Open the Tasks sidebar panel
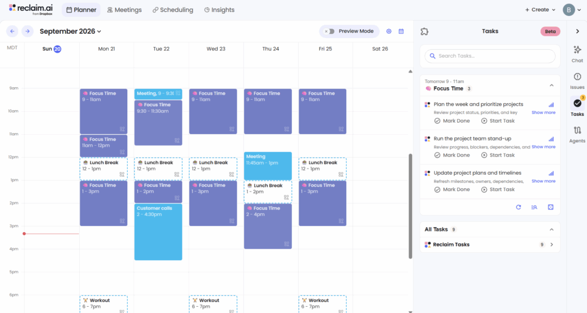587x313 pixels. (x=577, y=107)
